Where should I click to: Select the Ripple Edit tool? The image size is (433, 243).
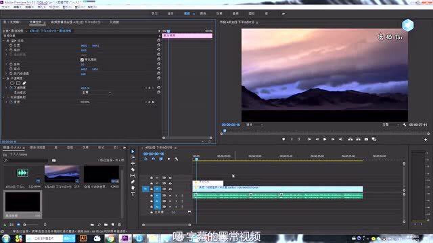pyautogui.click(x=133, y=164)
